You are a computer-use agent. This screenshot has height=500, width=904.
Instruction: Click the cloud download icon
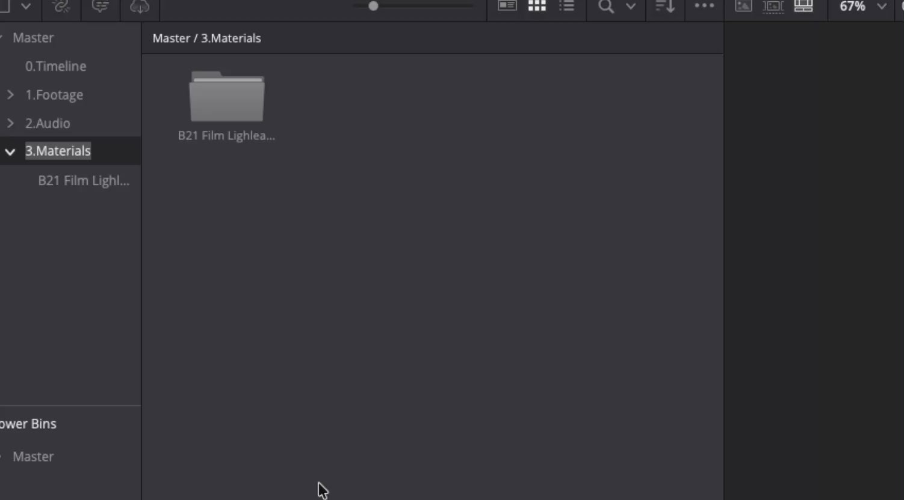[140, 7]
